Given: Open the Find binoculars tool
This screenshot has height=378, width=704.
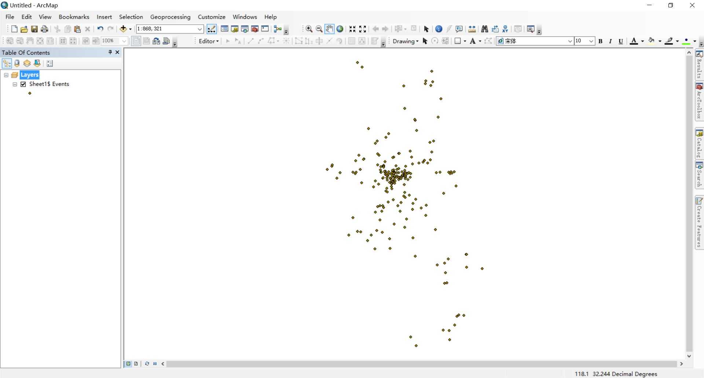Looking at the screenshot, I should 484,29.
